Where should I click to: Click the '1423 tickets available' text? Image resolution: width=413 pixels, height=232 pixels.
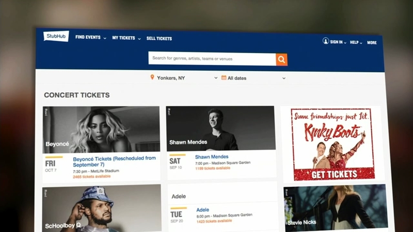tap(214, 221)
